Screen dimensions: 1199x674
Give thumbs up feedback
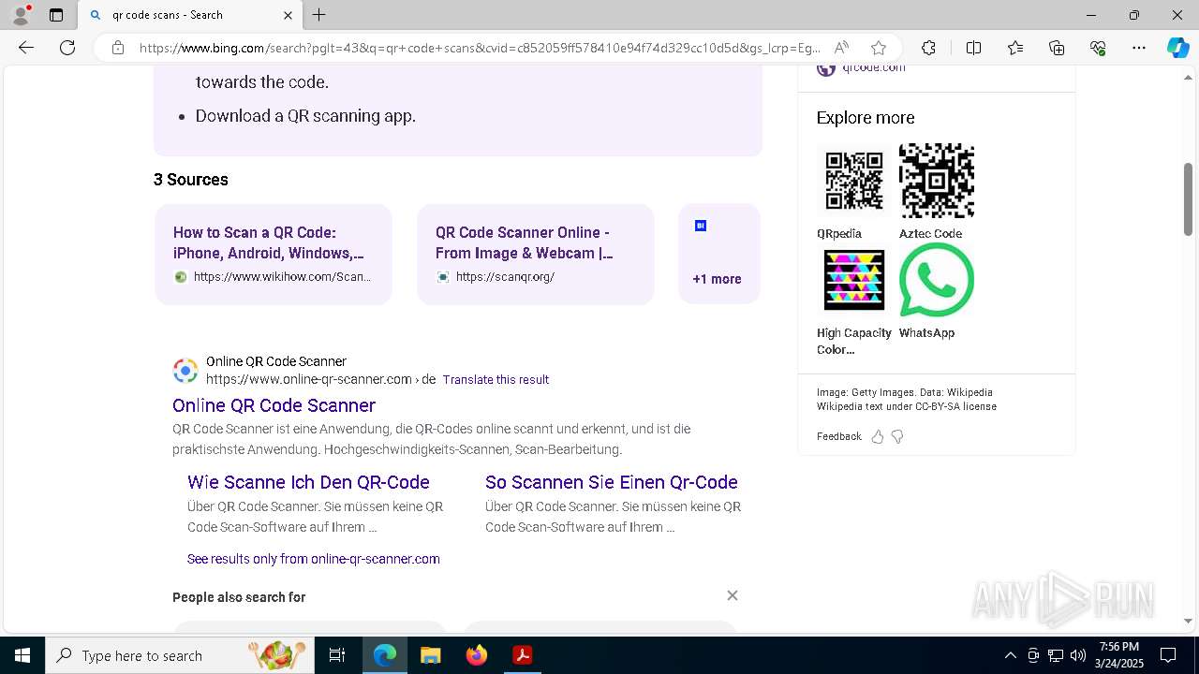point(878,436)
